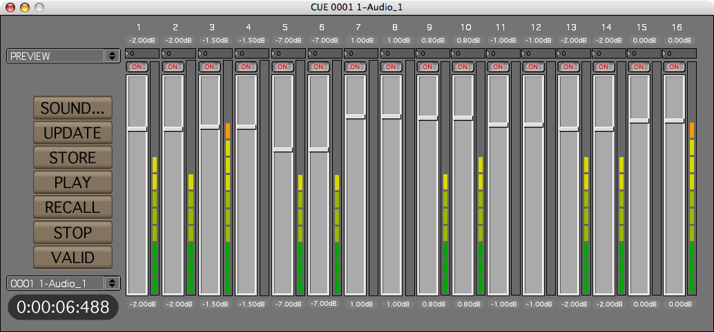Toggle channel 1 ON button

click(x=135, y=67)
